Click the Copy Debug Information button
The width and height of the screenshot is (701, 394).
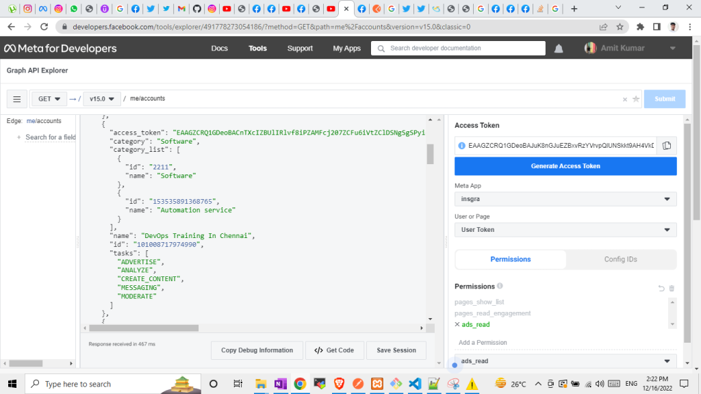click(257, 350)
